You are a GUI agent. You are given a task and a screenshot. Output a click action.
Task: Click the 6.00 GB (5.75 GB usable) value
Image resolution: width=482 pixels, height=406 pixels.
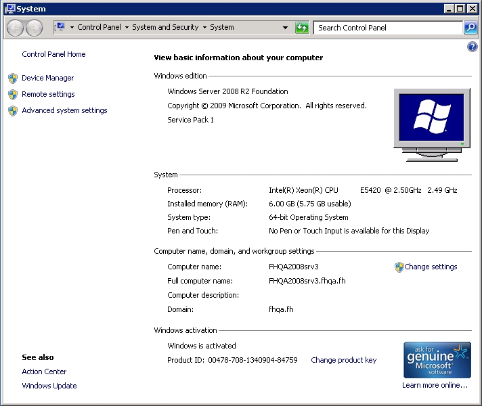[x=310, y=204]
